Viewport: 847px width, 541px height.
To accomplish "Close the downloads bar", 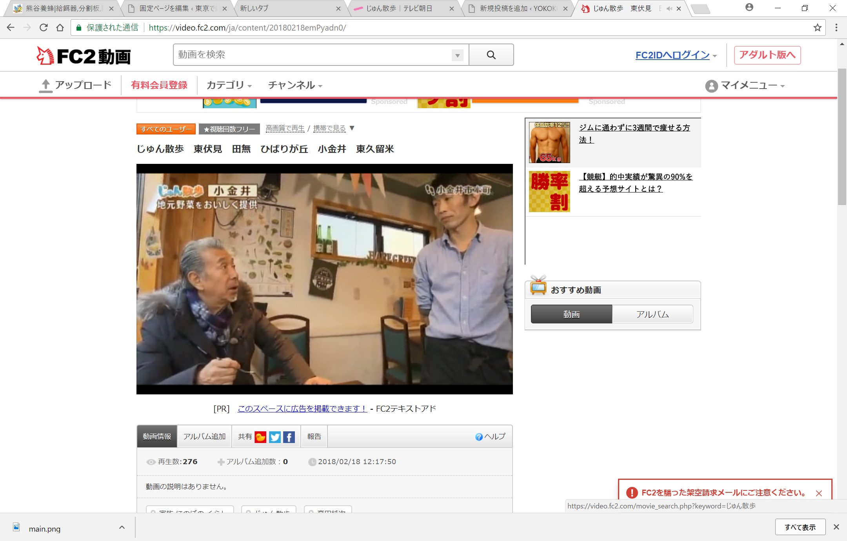I will tap(836, 527).
